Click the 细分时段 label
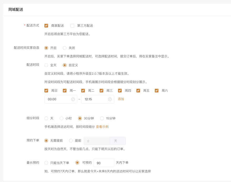The image size is (231, 182). pyautogui.click(x=33, y=118)
